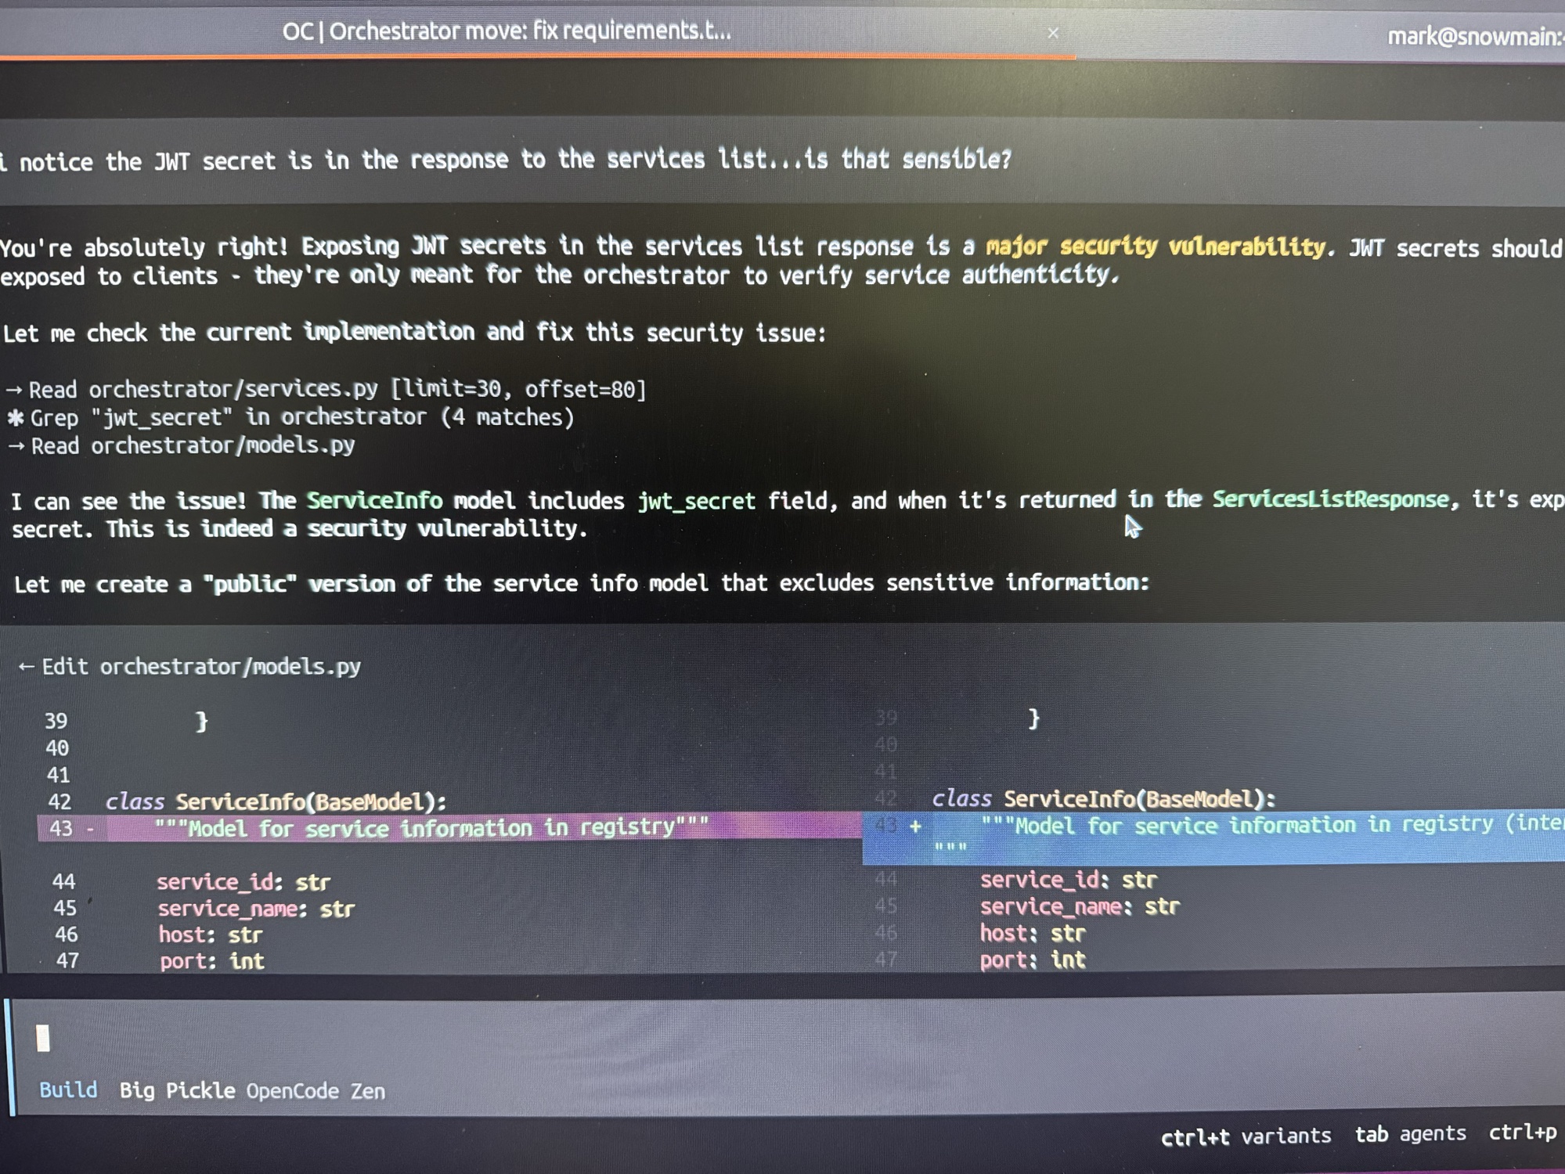The height and width of the screenshot is (1174, 1565).
Task: Click the ctrl+p shortcut hint
Action: [x=1522, y=1133]
